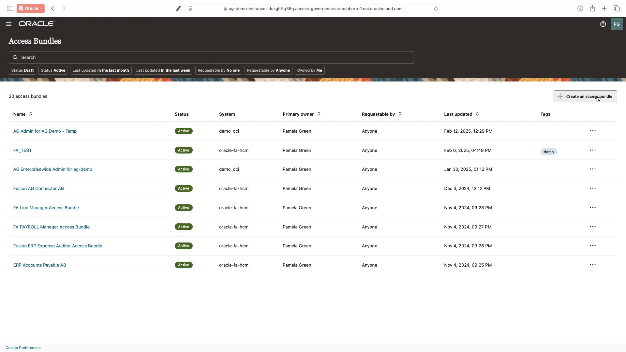
Task: Open a new Safari tab
Action: tap(604, 8)
